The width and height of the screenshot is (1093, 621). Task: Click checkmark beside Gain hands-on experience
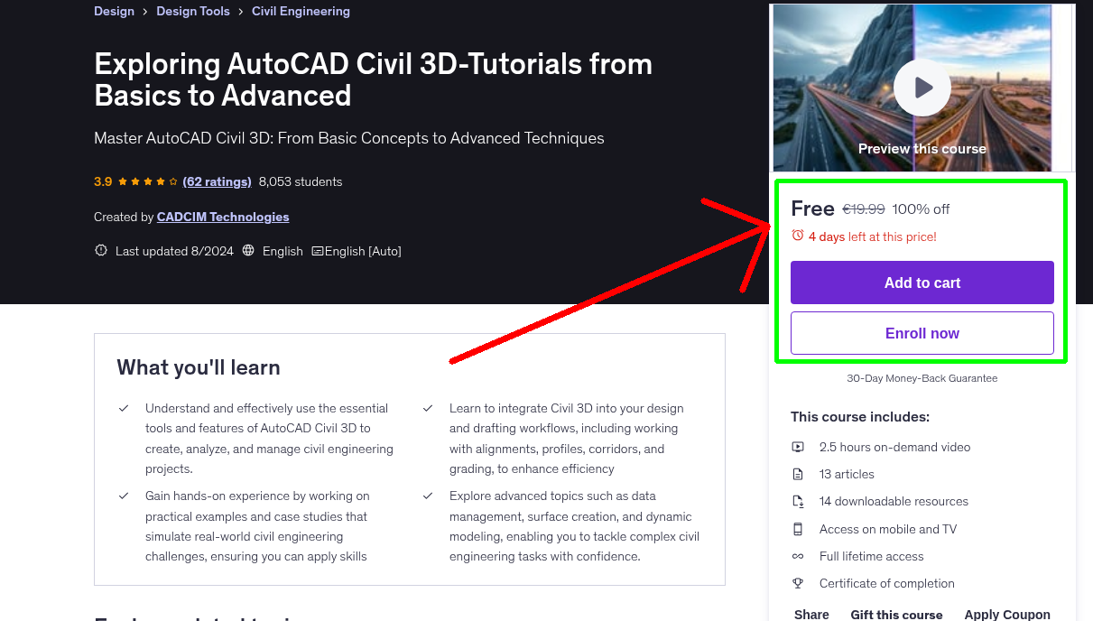tap(124, 496)
